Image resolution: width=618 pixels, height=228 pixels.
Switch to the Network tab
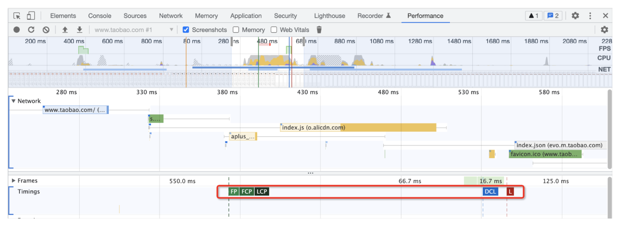coord(171,16)
